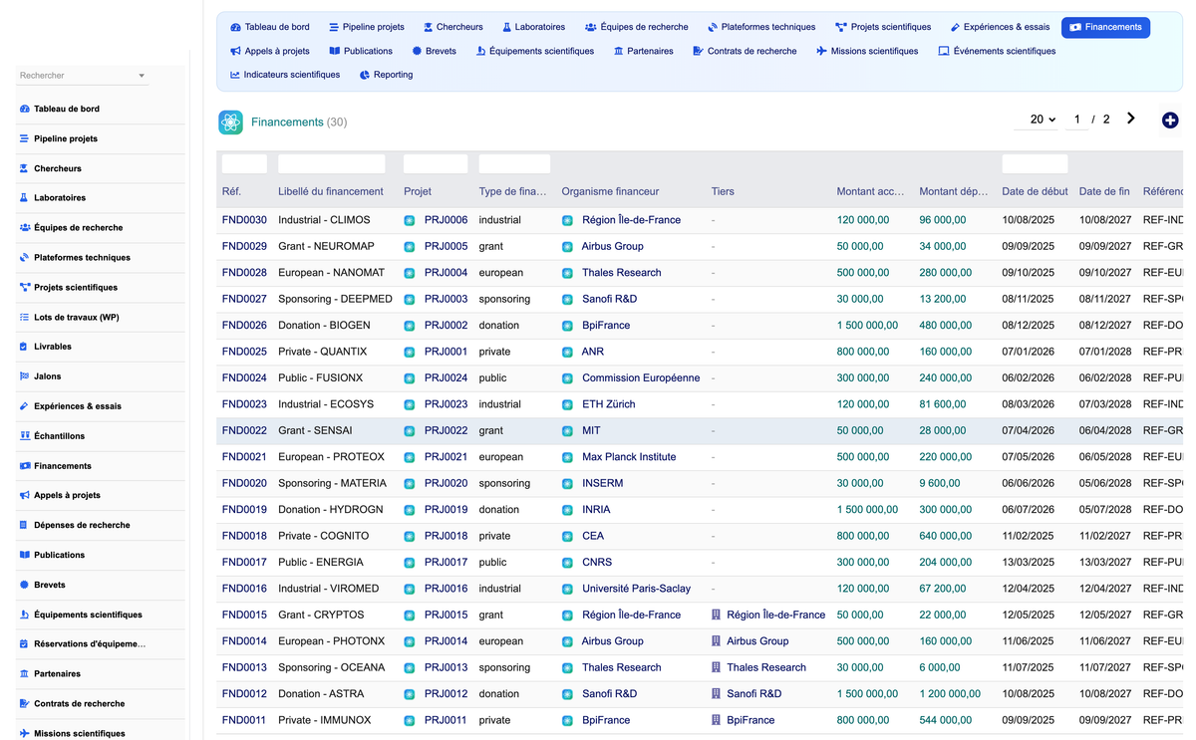
Task: Click the Date de début filter field
Action: point(1035,164)
